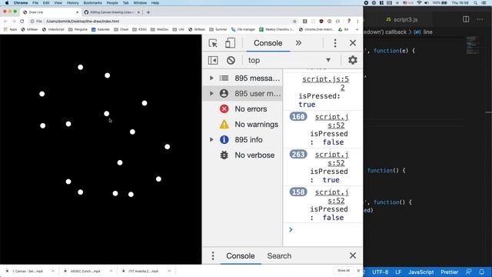Open script.js:52 link beside the 160 badge
The width and height of the screenshot is (492, 277).
point(332,121)
